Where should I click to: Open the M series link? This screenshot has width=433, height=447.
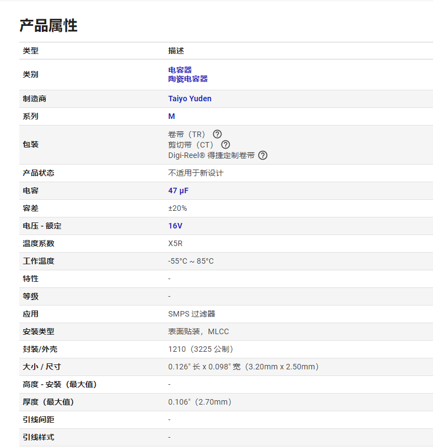pyautogui.click(x=171, y=116)
